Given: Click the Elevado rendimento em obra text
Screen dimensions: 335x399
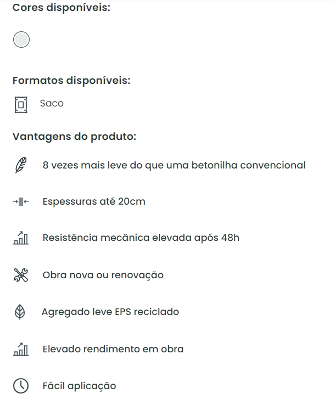Looking at the screenshot, I should point(113,349).
